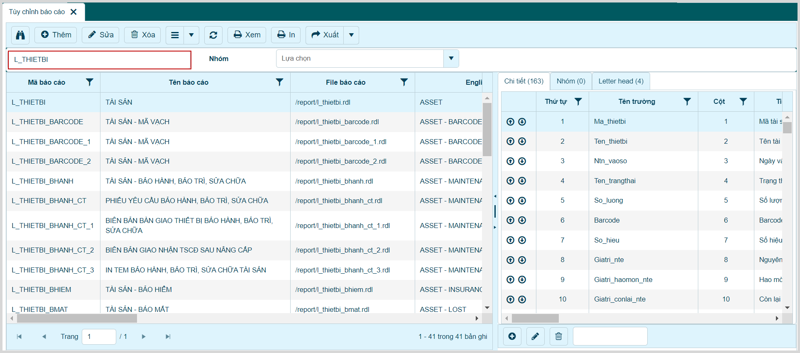Move Giatri_haomon_nte row down
Screen dimensions: 800x353
pyautogui.click(x=522, y=279)
